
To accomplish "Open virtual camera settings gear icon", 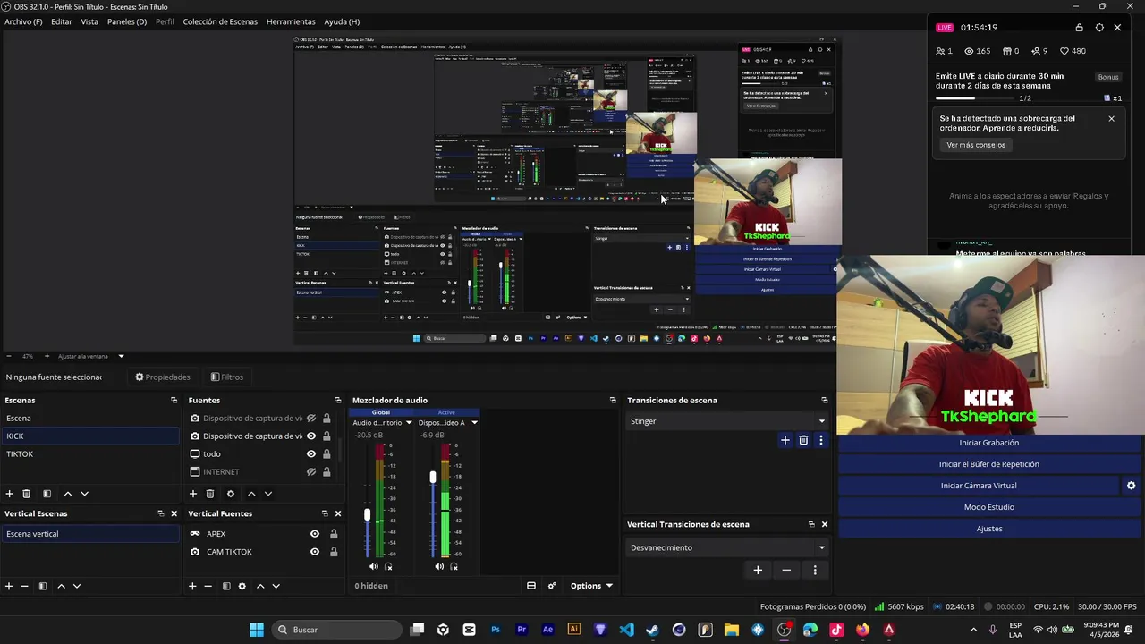I will click(x=1131, y=486).
